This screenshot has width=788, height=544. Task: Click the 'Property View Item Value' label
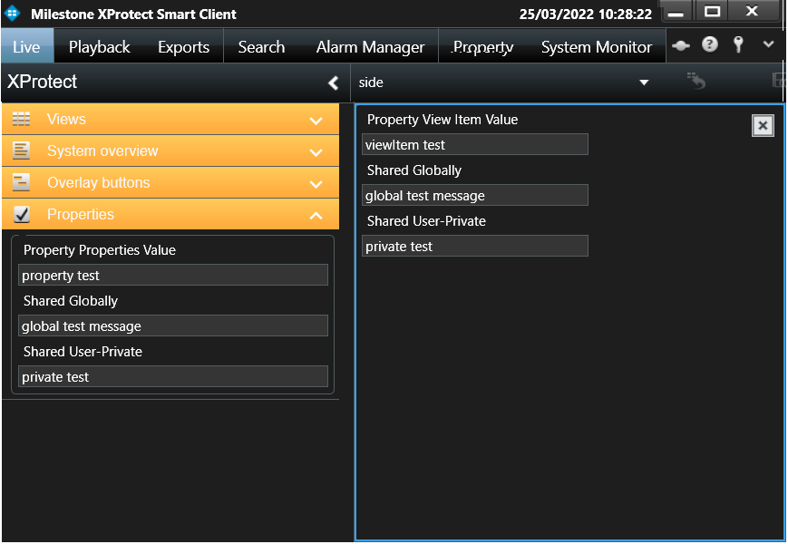[443, 120]
